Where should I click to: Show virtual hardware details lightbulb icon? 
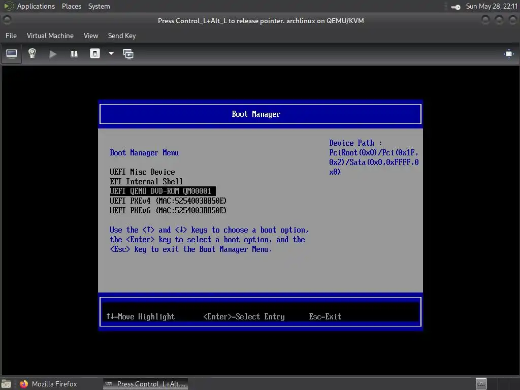[32, 54]
